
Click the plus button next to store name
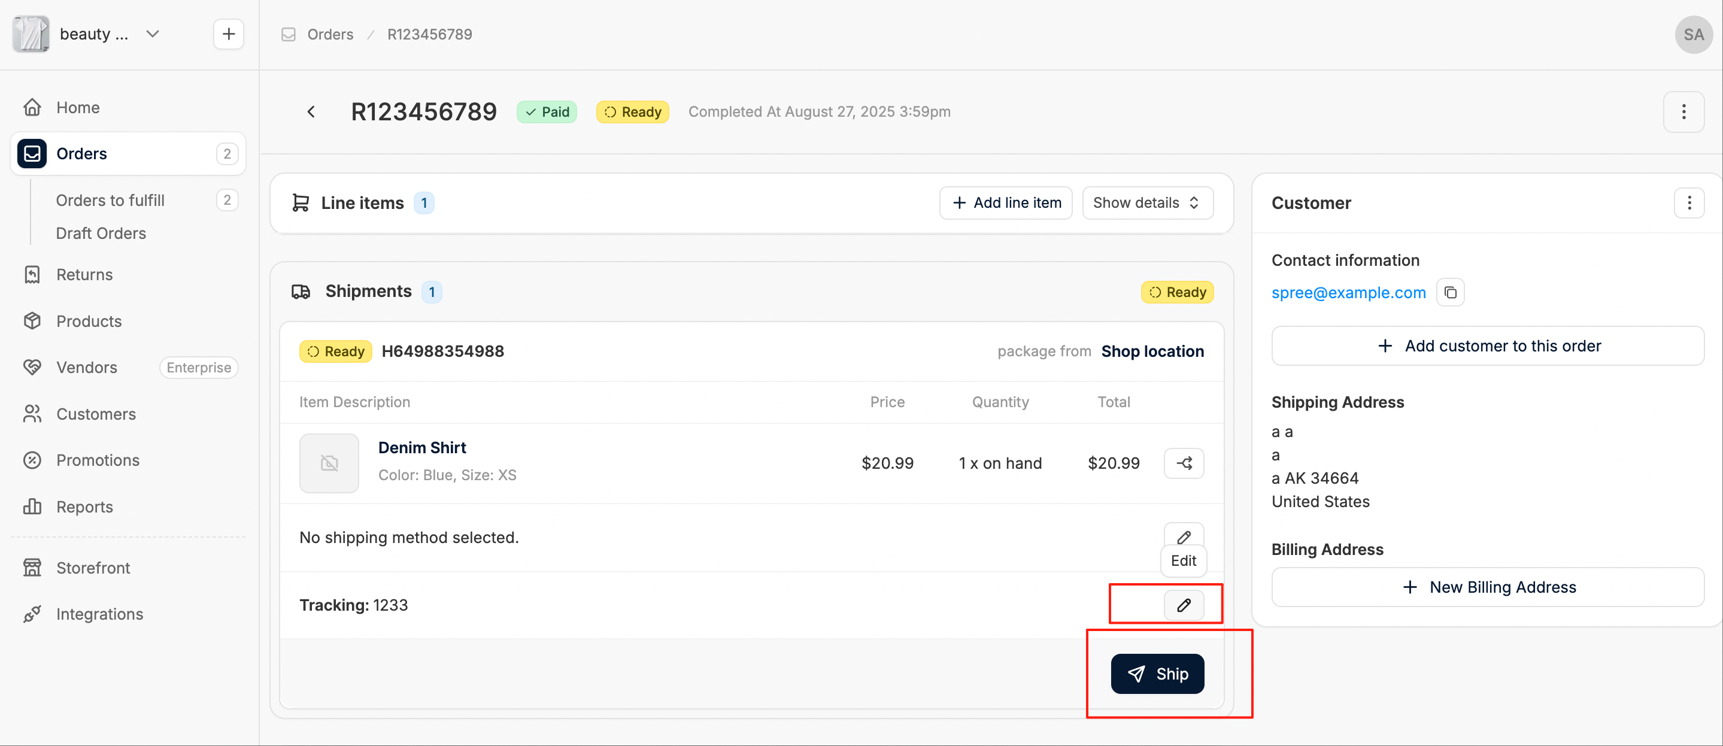[229, 34]
